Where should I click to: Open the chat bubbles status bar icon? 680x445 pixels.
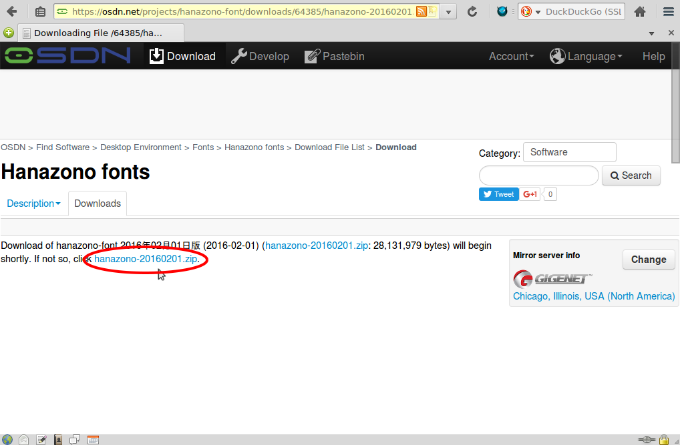point(75,440)
